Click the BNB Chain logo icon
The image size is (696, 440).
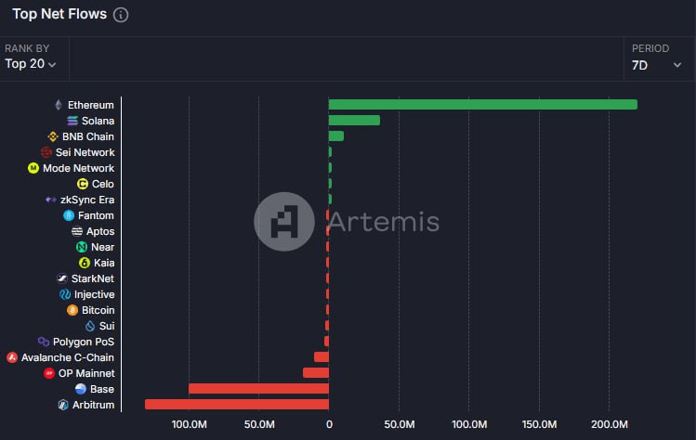[x=53, y=136]
